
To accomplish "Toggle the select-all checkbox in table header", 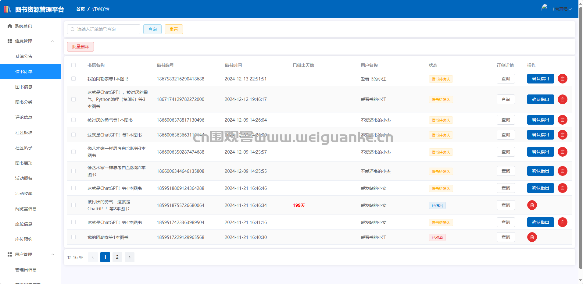I will pos(73,65).
